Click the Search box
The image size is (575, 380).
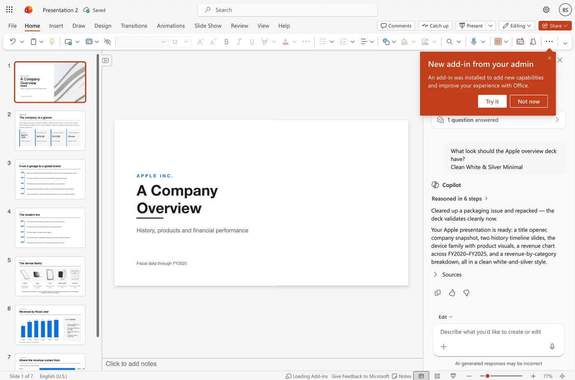click(287, 10)
